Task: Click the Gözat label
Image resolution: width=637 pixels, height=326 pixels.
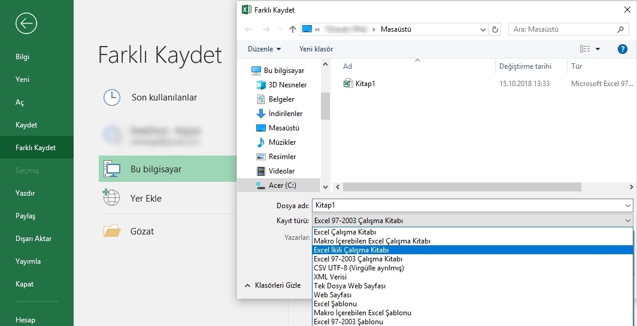Action: pos(142,231)
